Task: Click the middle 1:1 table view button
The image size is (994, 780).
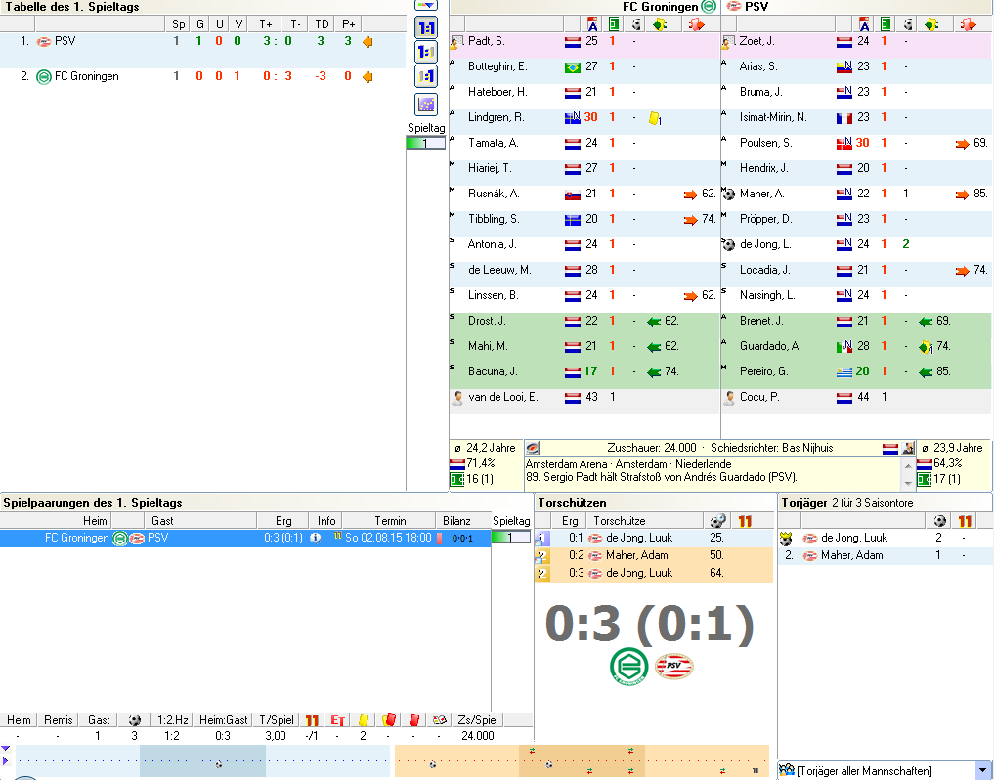Action: tap(426, 51)
